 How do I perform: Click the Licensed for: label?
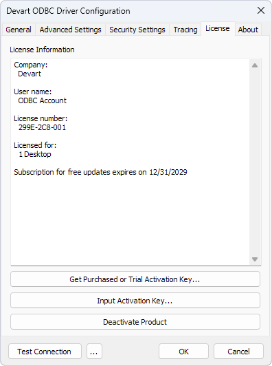coord(35,145)
